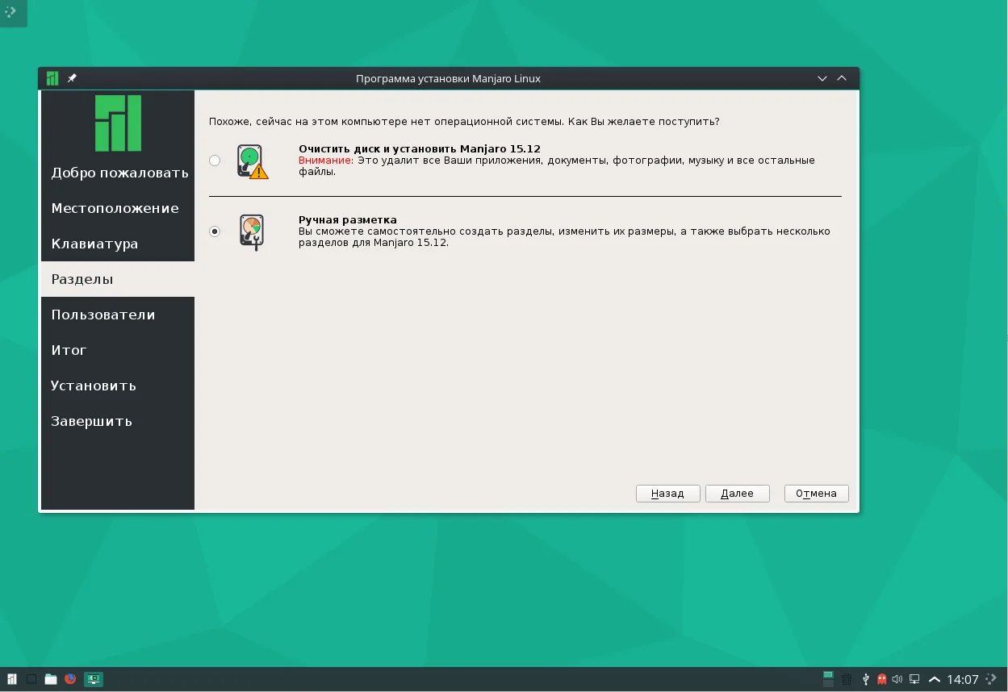Image resolution: width=1008 pixels, height=692 pixels.
Task: Go to the Клавиатура step
Action: [x=118, y=244]
